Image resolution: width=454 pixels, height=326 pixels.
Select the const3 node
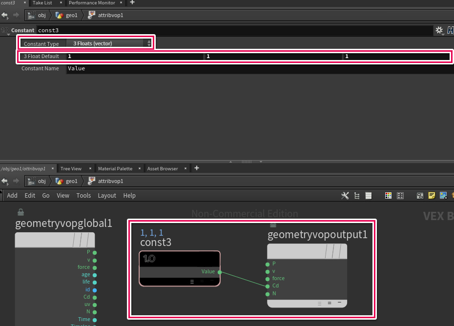pos(180,268)
